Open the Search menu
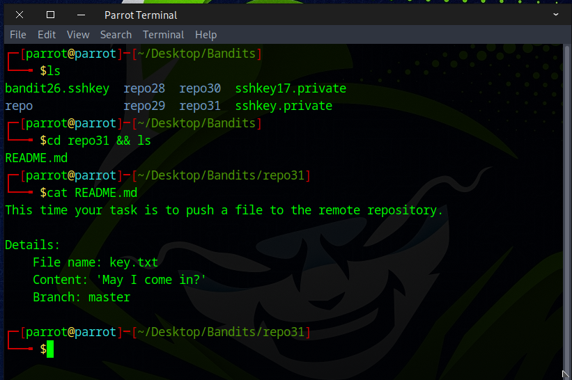 (x=116, y=35)
